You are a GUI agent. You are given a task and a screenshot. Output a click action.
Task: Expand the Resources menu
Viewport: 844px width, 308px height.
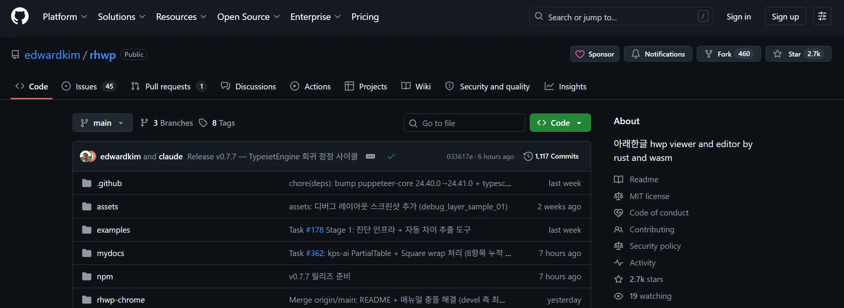coord(181,17)
